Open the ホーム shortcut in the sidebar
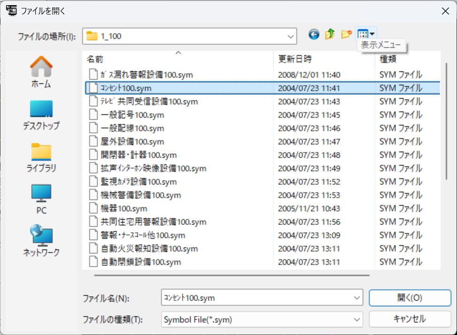The height and width of the screenshot is (335, 457). (41, 72)
